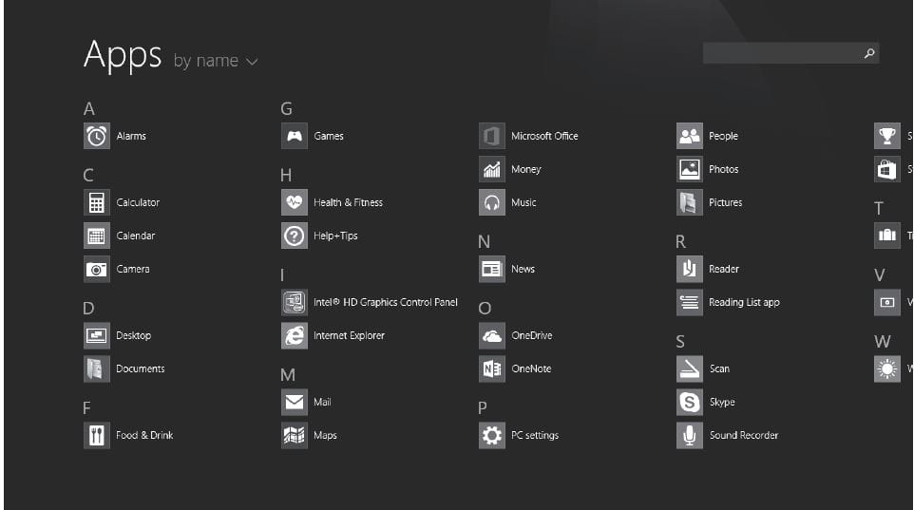
Task: Select 'Sound Recorder' text label
Action: point(743,435)
